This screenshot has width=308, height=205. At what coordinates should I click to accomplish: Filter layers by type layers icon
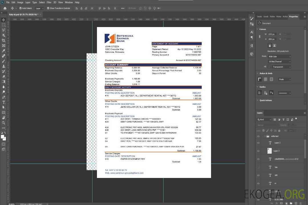[x=283, y=120]
